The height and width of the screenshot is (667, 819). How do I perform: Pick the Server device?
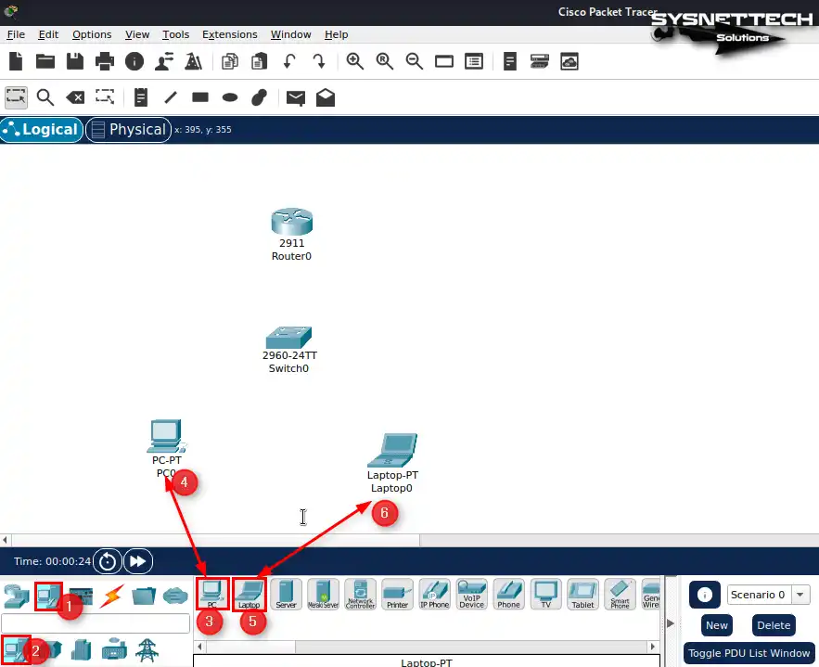[x=287, y=595]
